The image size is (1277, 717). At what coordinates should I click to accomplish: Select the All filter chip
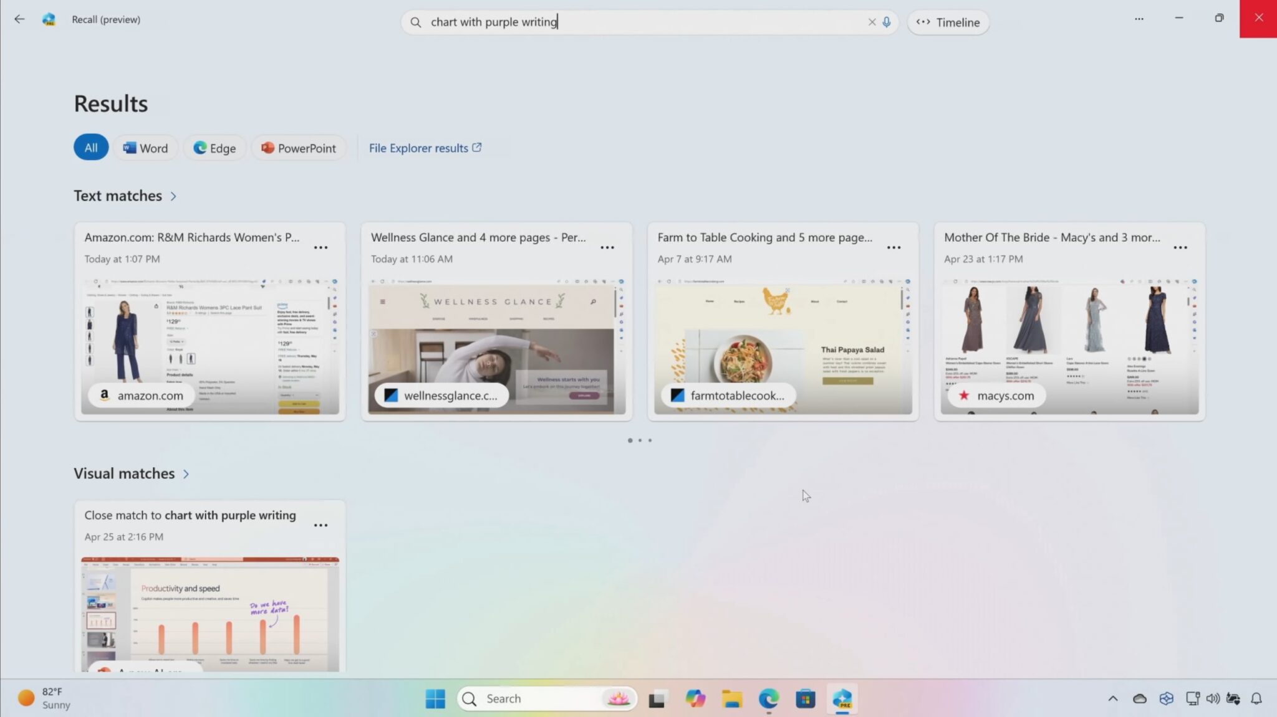91,148
